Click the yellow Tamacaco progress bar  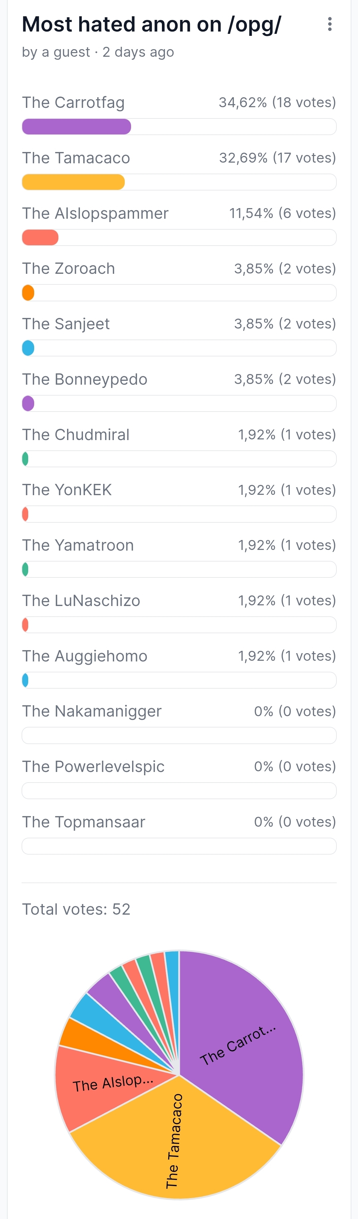click(73, 182)
